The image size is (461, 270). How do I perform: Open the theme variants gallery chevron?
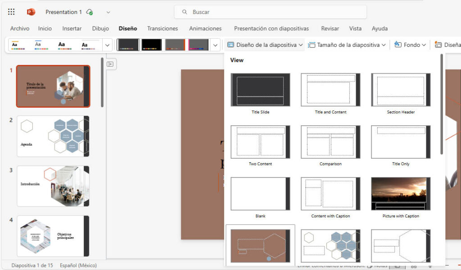click(x=215, y=45)
